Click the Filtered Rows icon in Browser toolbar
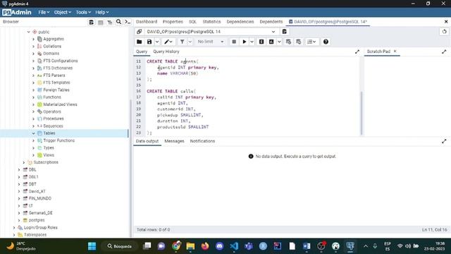451x254 pixels. [x=110, y=22]
